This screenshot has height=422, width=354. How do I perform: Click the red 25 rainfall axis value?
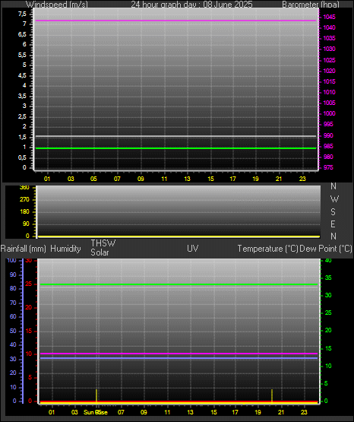pos(29,284)
